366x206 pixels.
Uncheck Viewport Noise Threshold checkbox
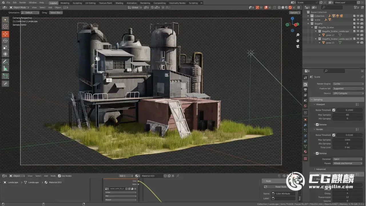coord(334,110)
